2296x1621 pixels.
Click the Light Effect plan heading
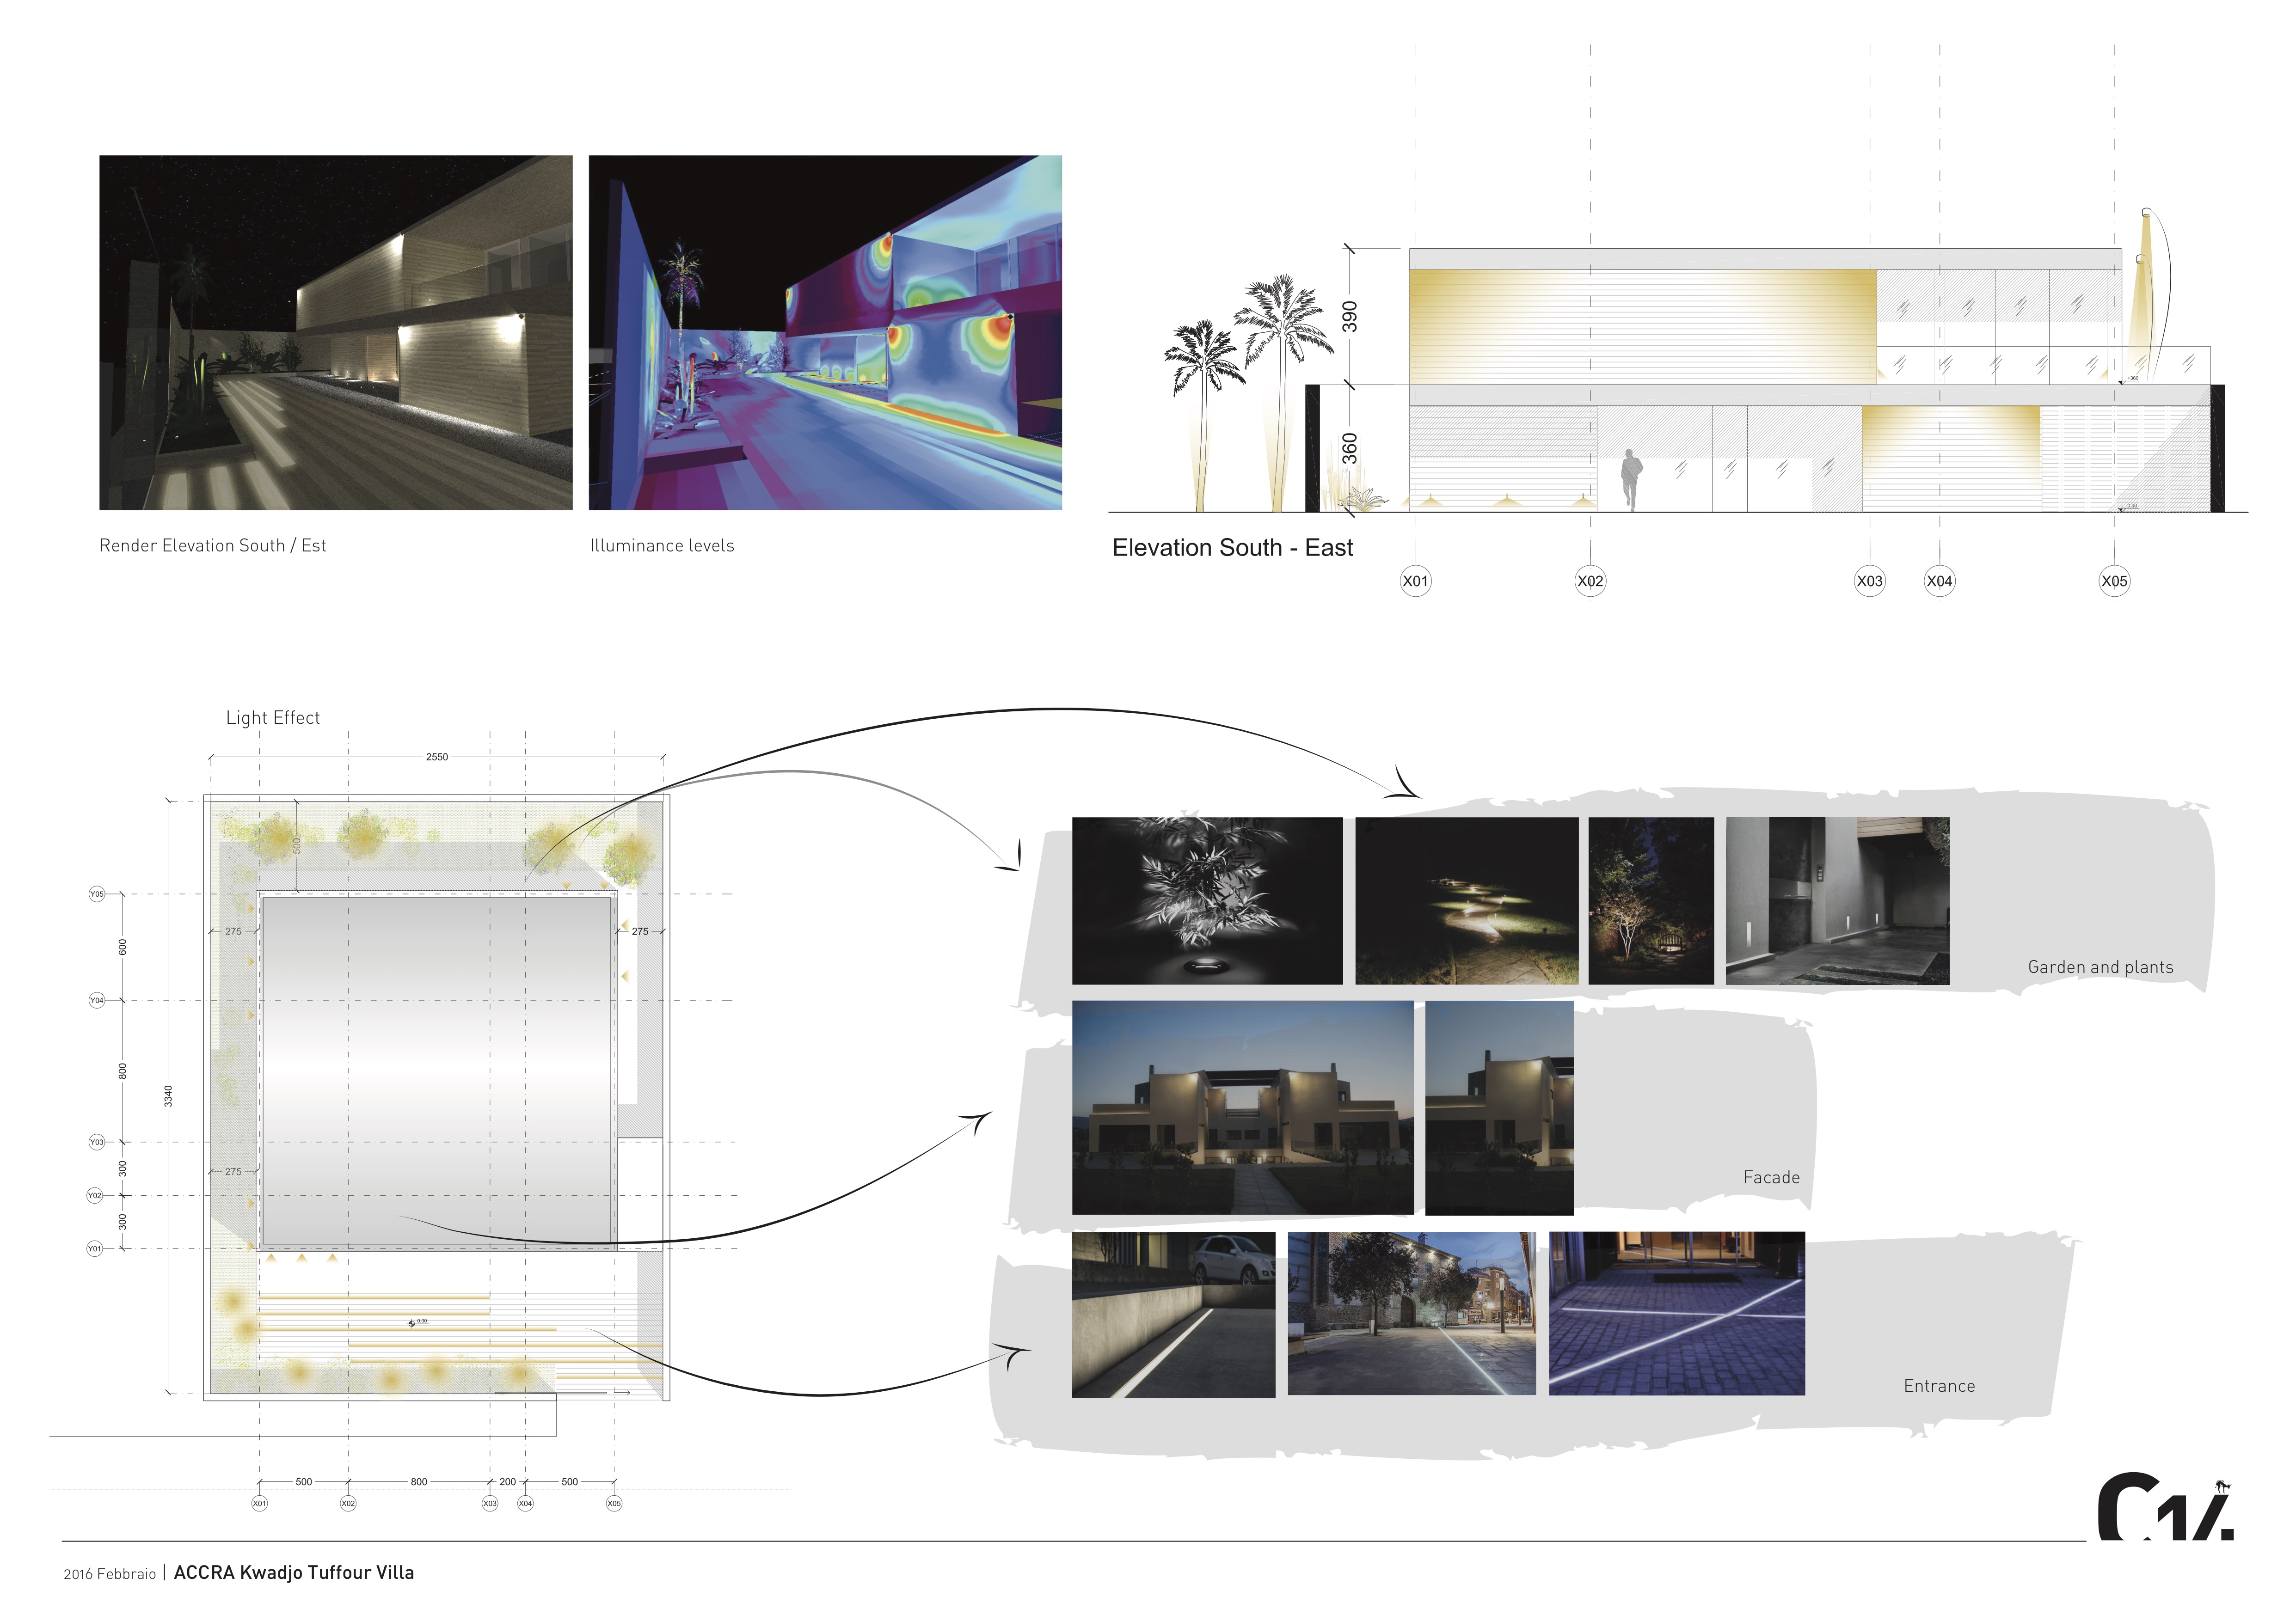(273, 718)
